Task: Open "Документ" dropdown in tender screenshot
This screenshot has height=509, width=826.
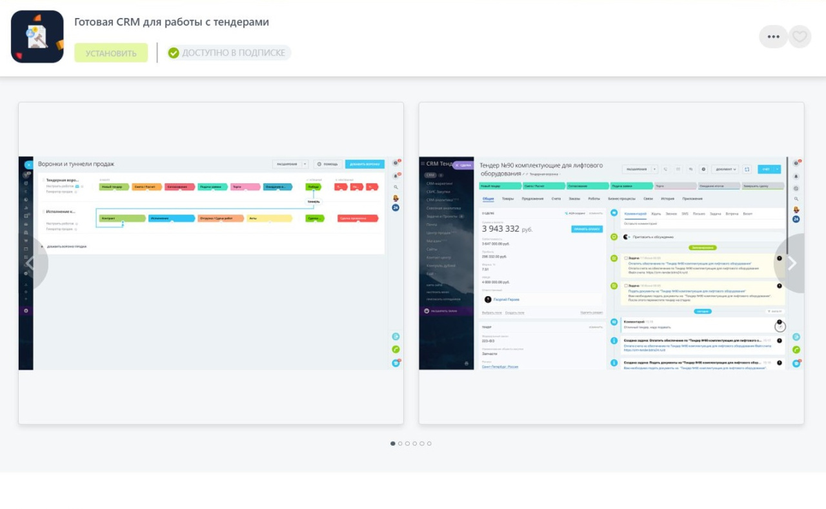Action: point(725,169)
